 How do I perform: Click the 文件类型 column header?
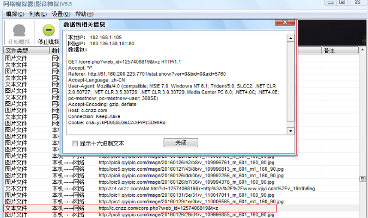click(27, 51)
